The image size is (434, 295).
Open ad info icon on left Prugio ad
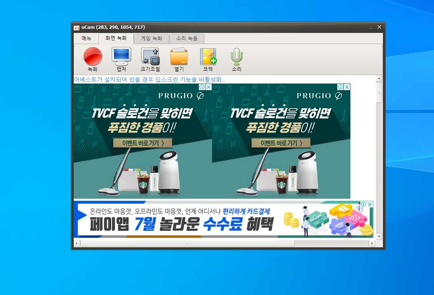tap(202, 87)
